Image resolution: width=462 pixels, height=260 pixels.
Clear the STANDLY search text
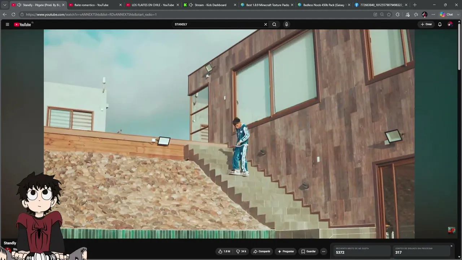pos(266,25)
